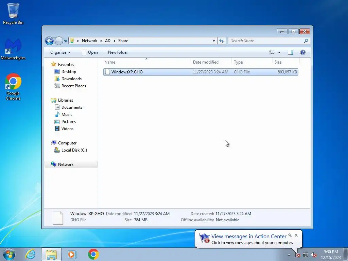Maximize the Share Explorer window

point(293,32)
